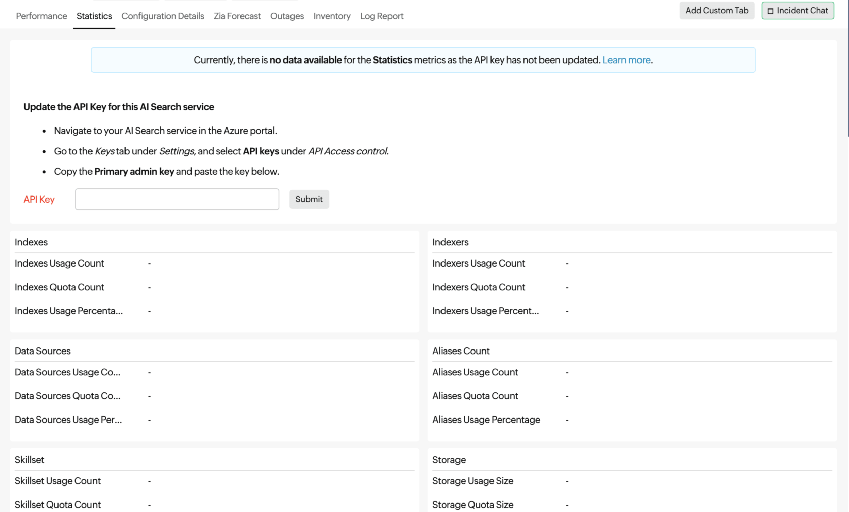
Task: Select the Indexers section heading
Action: click(x=450, y=242)
